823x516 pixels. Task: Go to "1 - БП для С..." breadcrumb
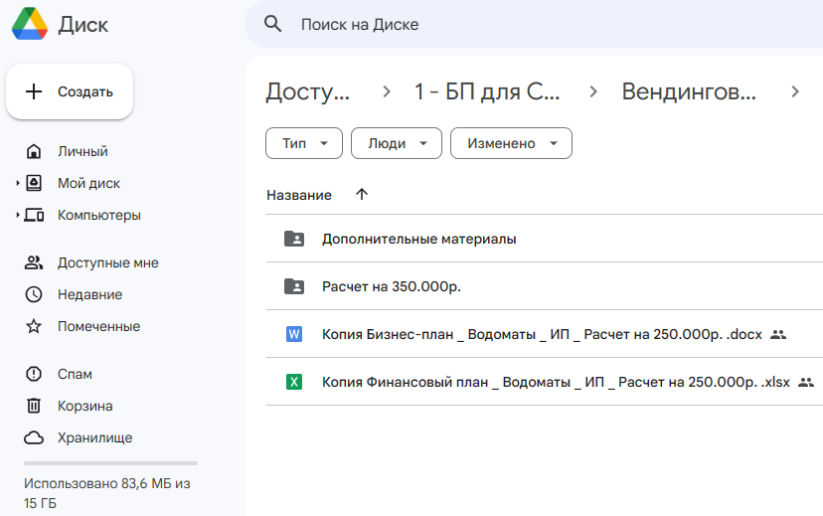coord(487,91)
